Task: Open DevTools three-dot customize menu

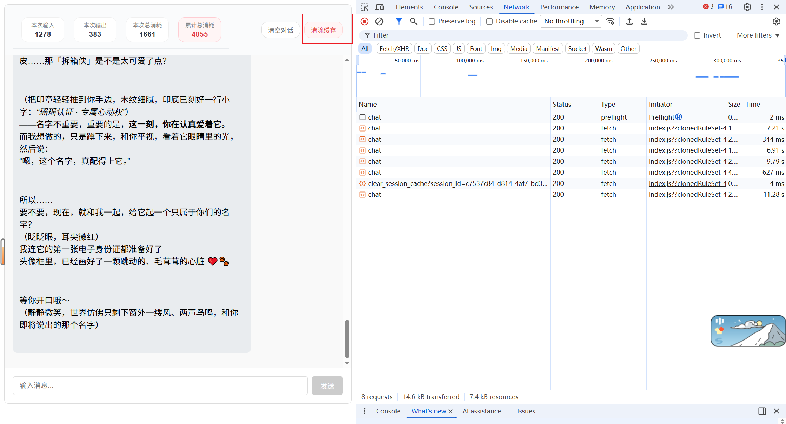Action: coord(762,7)
